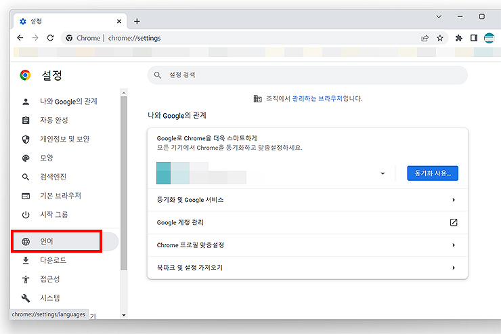Open Chrome 프로필 맞춤설정
The width and height of the screenshot is (501, 334).
(307, 245)
